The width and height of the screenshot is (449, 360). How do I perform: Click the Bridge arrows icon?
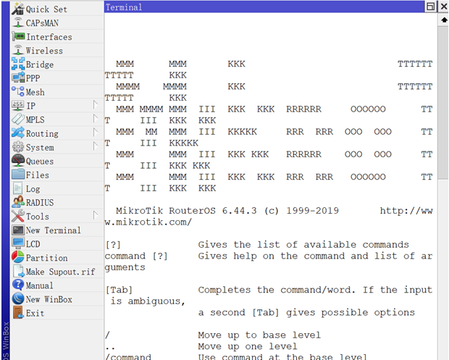[18, 64]
